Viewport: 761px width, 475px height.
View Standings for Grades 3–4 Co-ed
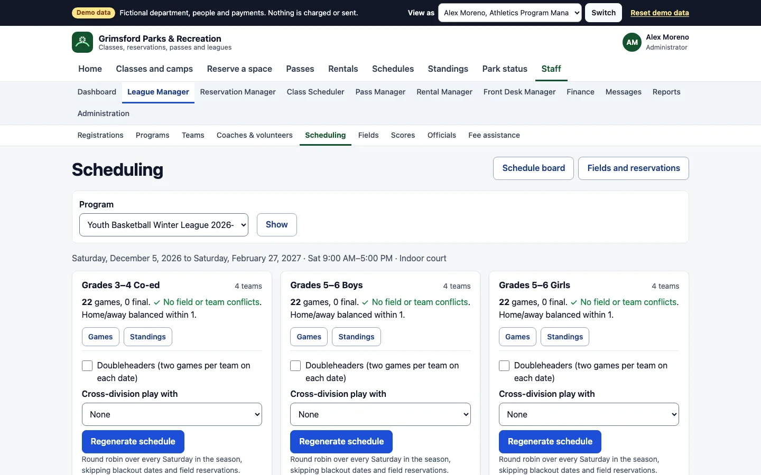coord(148,337)
